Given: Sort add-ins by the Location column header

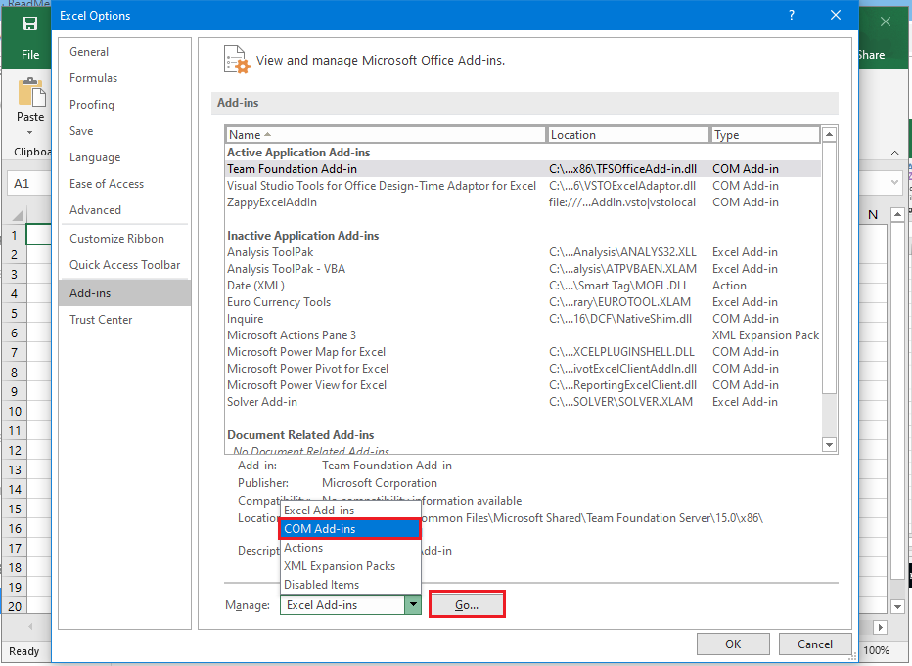Looking at the screenshot, I should pyautogui.click(x=627, y=135).
